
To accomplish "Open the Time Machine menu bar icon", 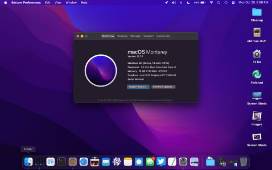I will pos(226,3).
